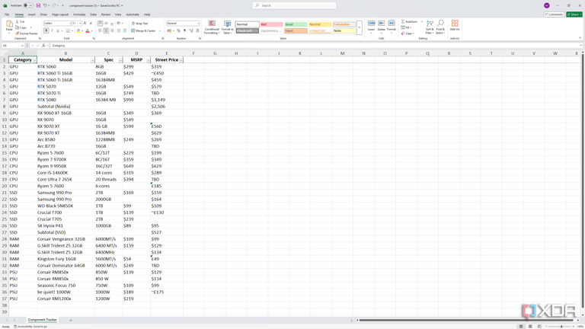
Task: Click the Borders icon
Action: (68, 30)
